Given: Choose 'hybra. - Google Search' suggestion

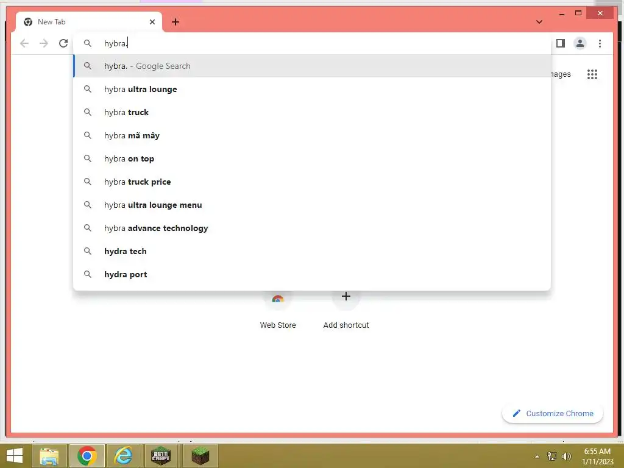Looking at the screenshot, I should 313,66.
